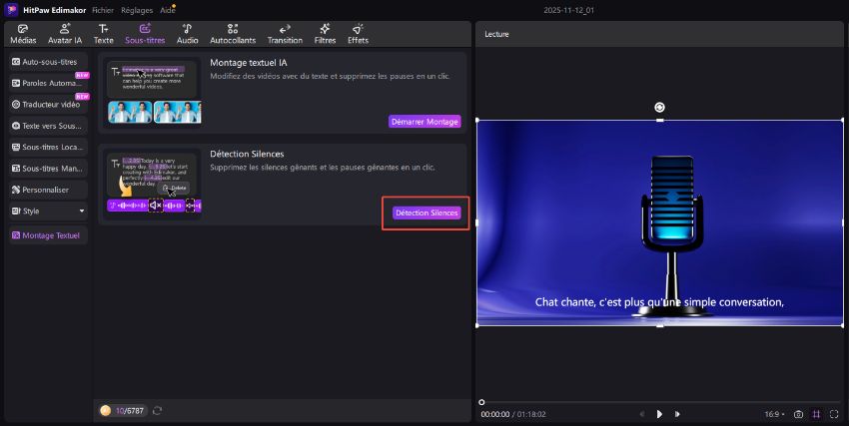This screenshot has height=426, width=849.
Task: Click the project name 2025-11-12_01
Action: click(x=568, y=10)
